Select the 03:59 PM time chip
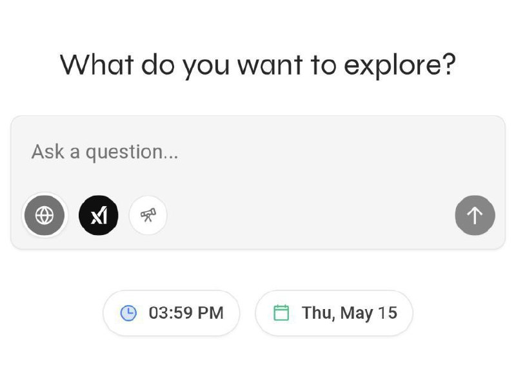 coord(172,313)
